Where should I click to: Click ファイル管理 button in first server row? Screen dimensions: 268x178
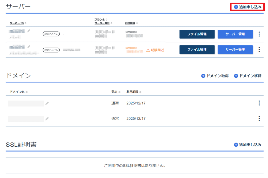pos(197,34)
